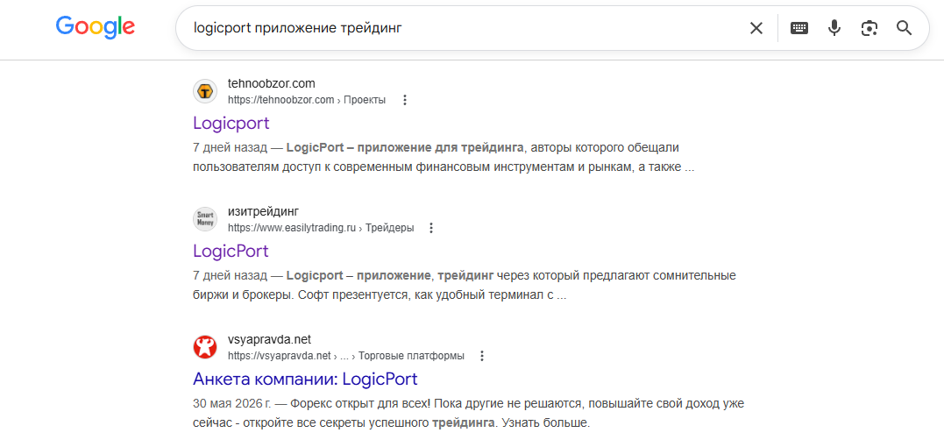Click the Google logo
Image resolution: width=944 pixels, height=447 pixels.
(x=96, y=28)
